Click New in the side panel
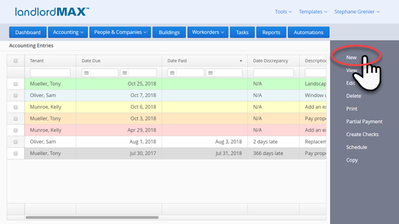 [351, 58]
